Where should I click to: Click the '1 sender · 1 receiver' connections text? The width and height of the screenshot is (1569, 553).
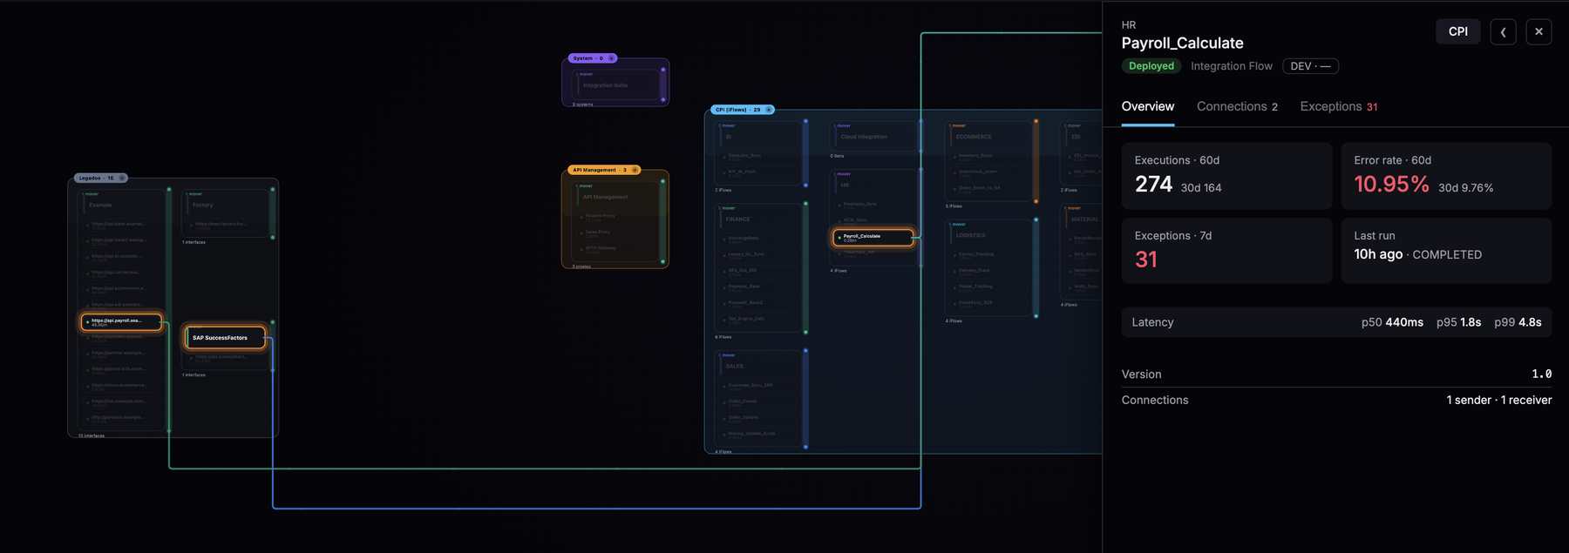coord(1499,401)
